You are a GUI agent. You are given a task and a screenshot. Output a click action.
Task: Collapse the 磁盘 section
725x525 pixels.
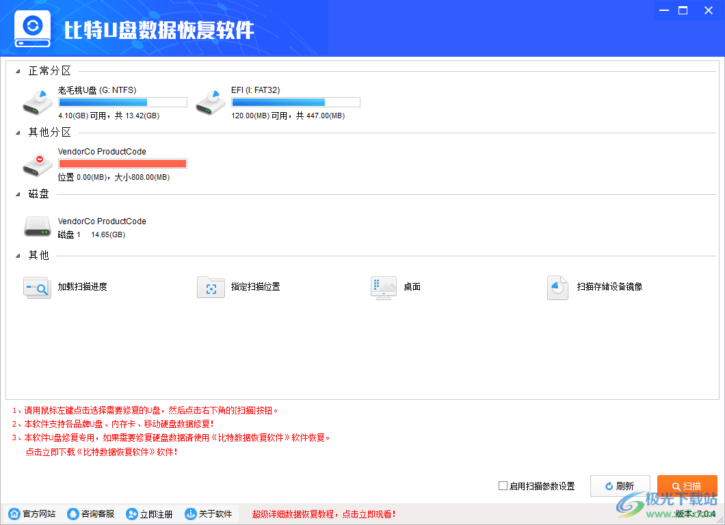[x=18, y=194]
